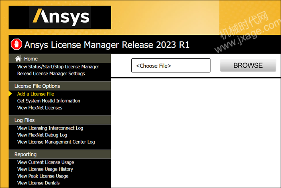The width and height of the screenshot is (281, 188).
Task: Click the Log Files section header
Action: [60, 120]
